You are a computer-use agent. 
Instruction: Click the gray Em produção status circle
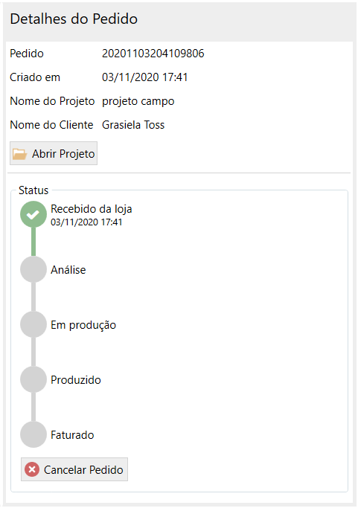point(33,324)
